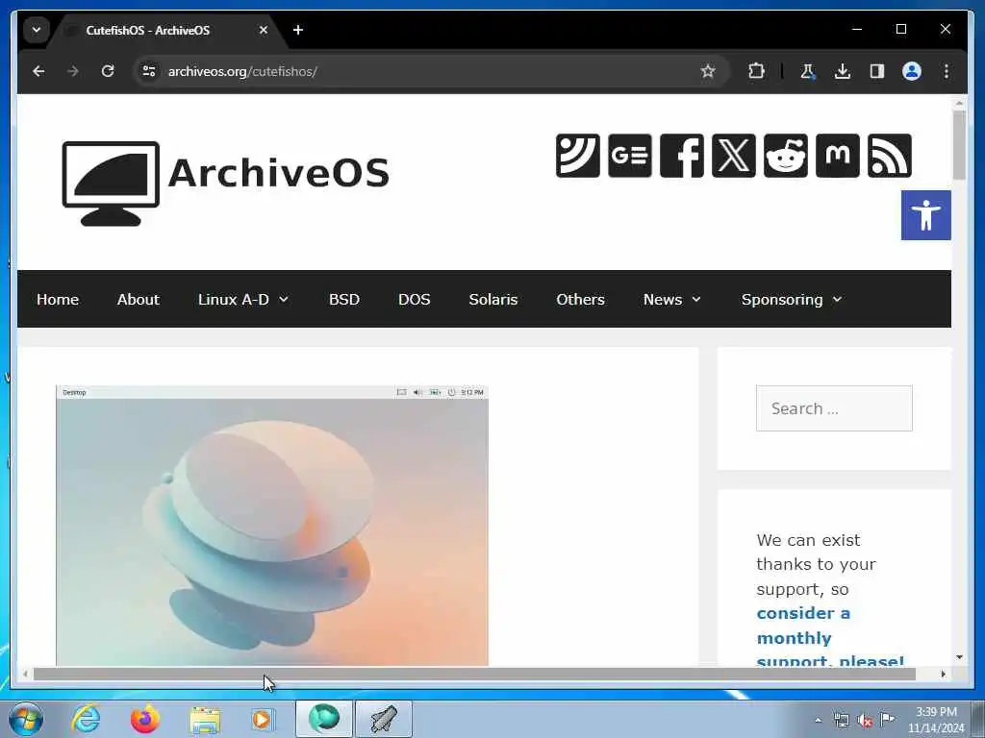Show hidden system tray icons
985x738 pixels.
[x=818, y=721]
